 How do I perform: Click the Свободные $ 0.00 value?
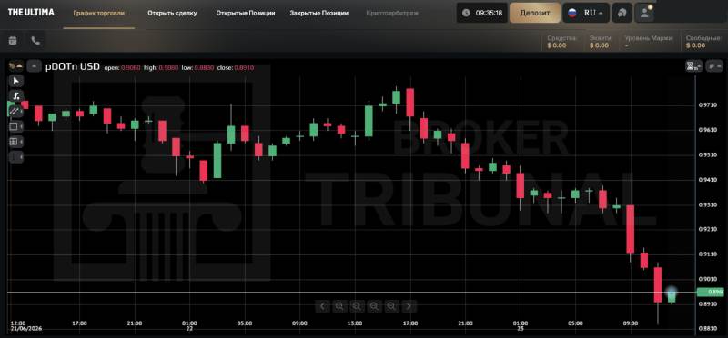[703, 42]
